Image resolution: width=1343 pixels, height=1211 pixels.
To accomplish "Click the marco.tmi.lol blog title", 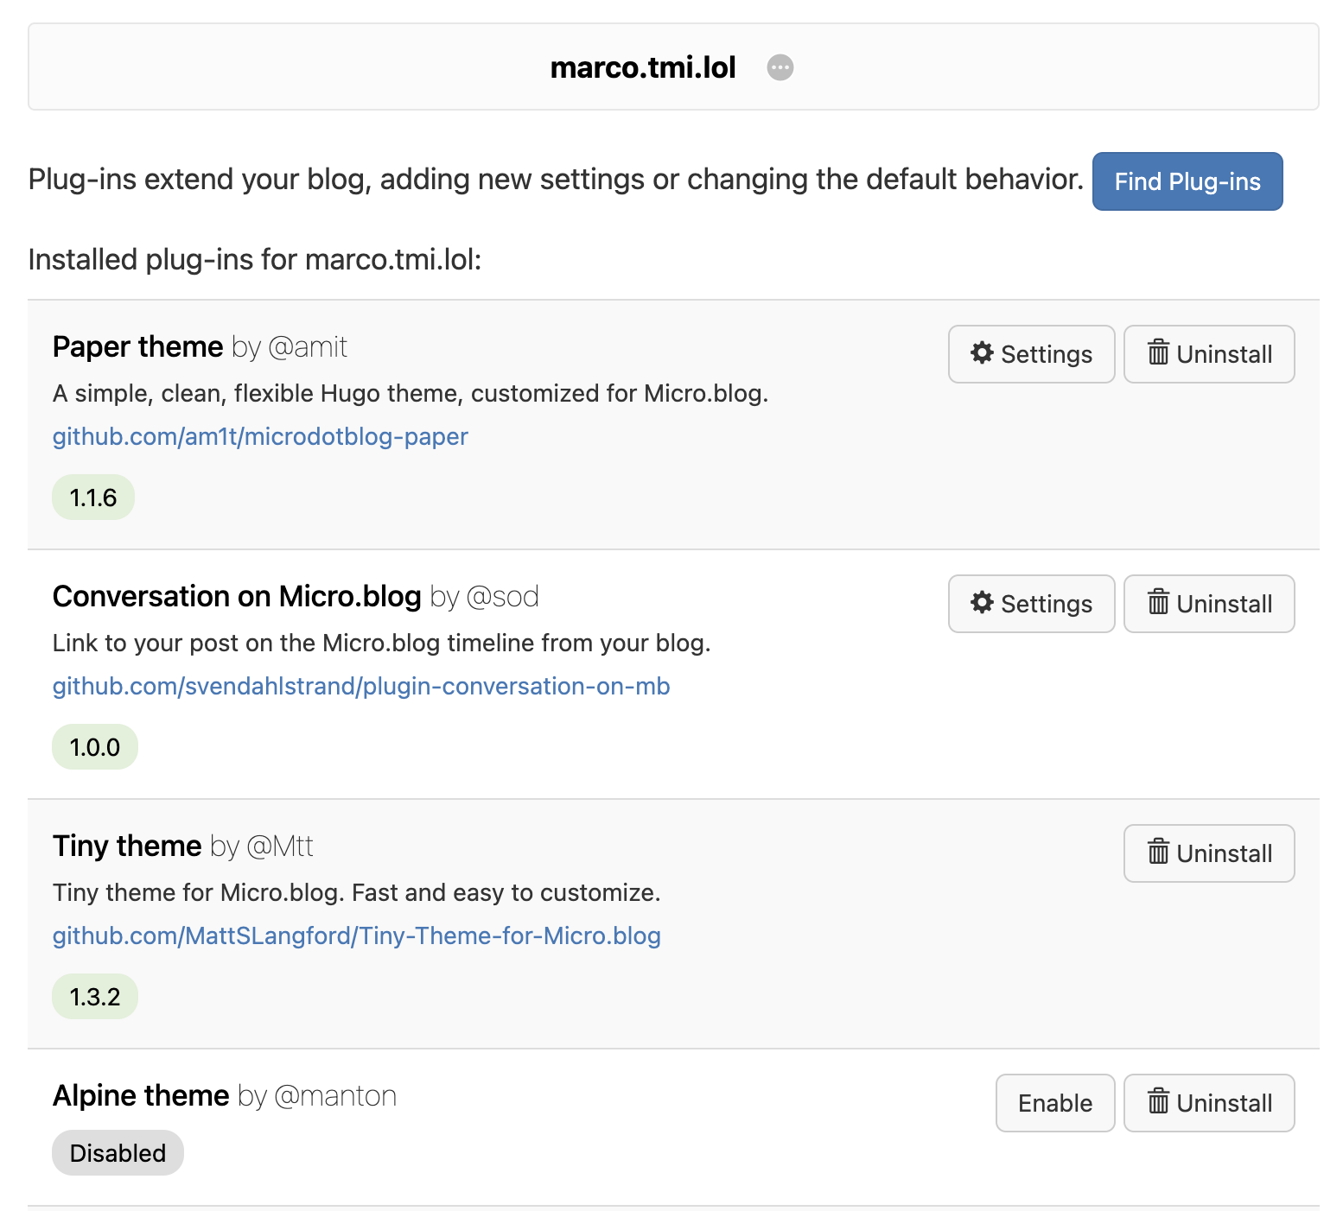I will point(643,67).
